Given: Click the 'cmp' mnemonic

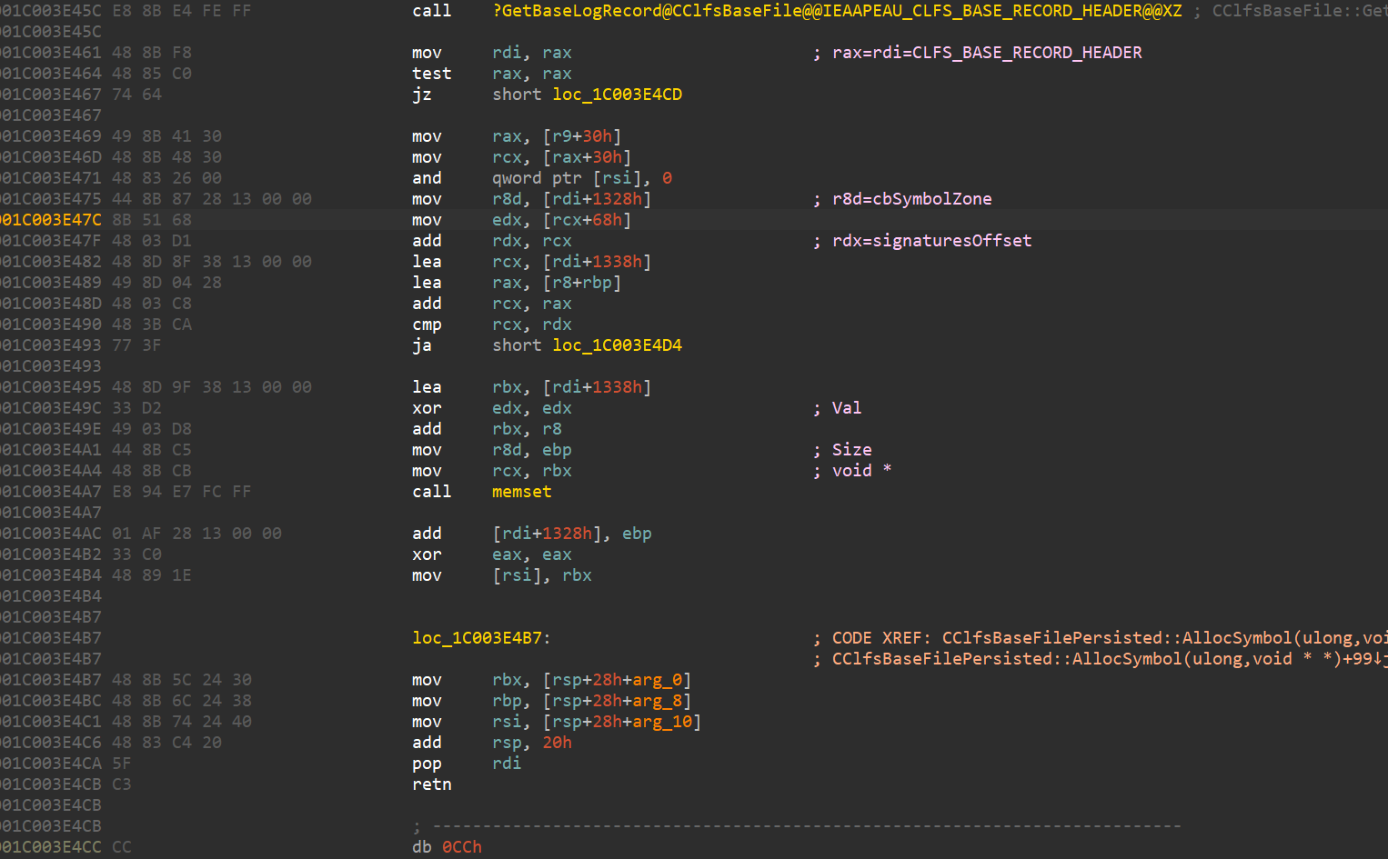Looking at the screenshot, I should [427, 325].
